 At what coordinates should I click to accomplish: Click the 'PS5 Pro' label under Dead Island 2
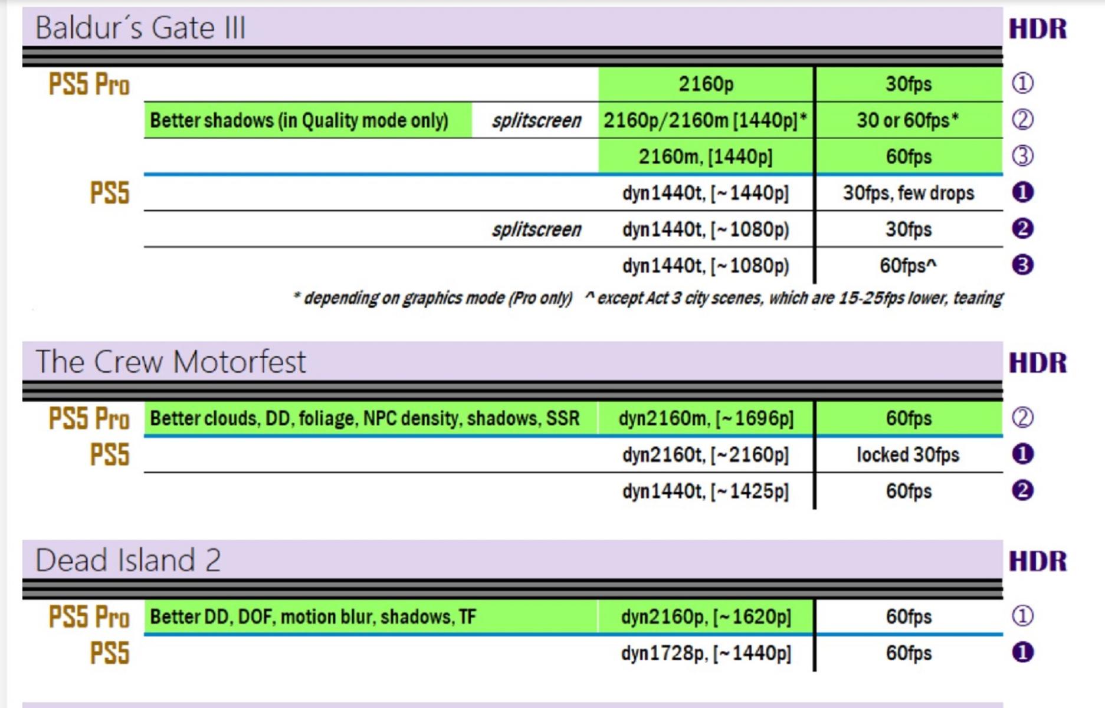coord(89,617)
